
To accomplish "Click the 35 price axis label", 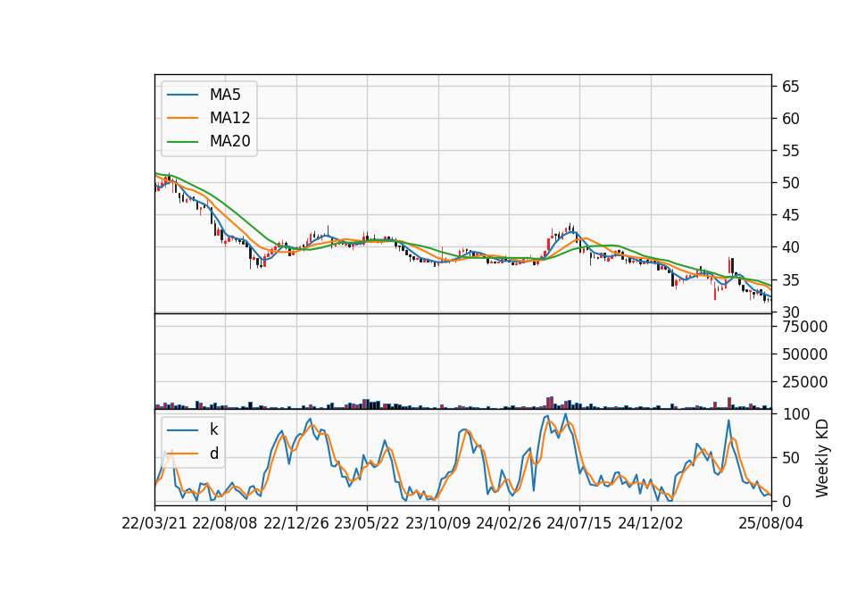I will pos(790,279).
